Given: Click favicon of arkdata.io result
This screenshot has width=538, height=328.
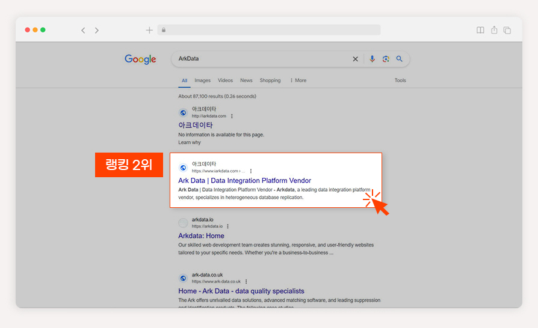Looking at the screenshot, I should click(x=183, y=223).
